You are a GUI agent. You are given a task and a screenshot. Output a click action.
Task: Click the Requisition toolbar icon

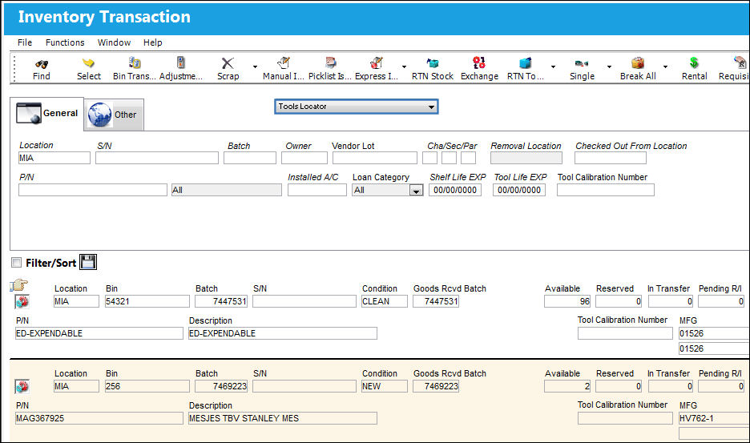pos(740,62)
